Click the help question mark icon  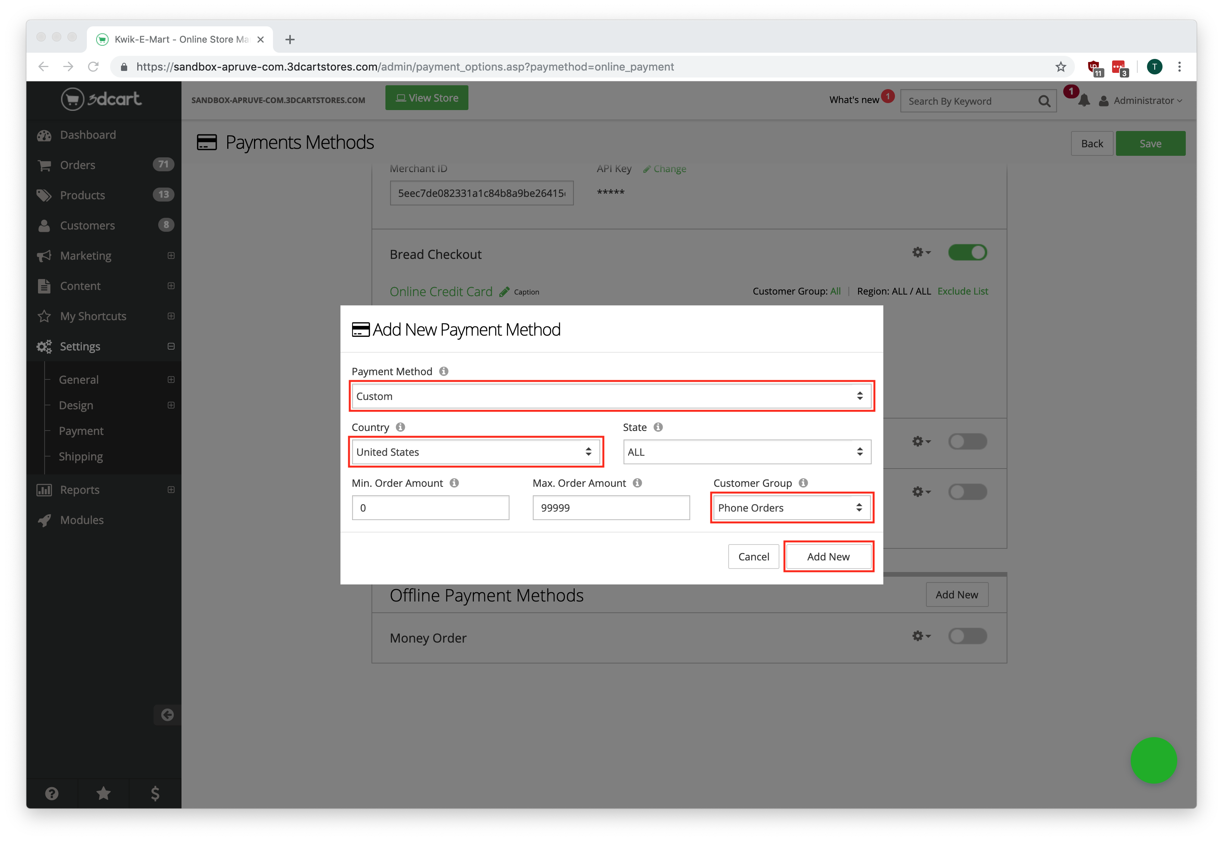click(52, 793)
